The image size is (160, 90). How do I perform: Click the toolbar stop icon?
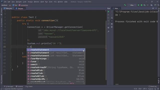pyautogui.click(x=147, y=5)
